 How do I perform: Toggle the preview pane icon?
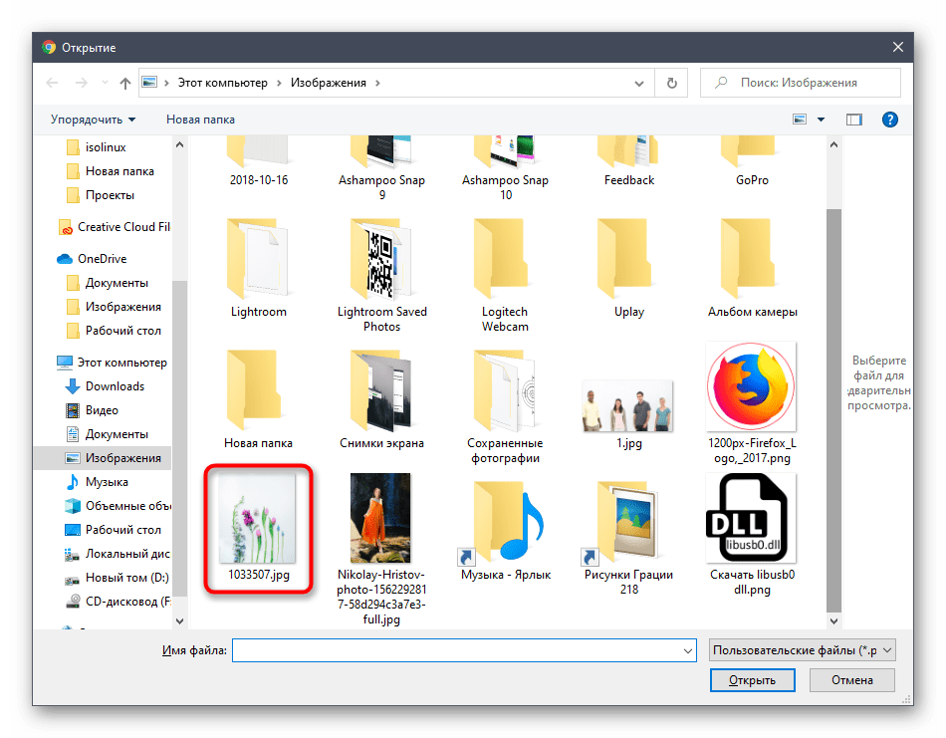pos(853,120)
